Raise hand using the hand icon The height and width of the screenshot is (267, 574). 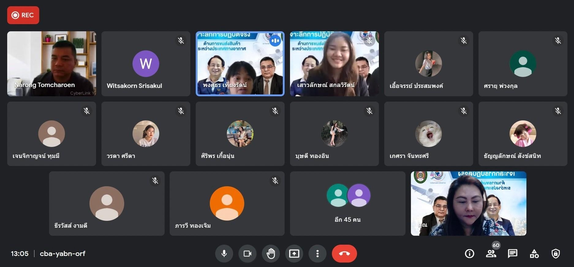271,254
